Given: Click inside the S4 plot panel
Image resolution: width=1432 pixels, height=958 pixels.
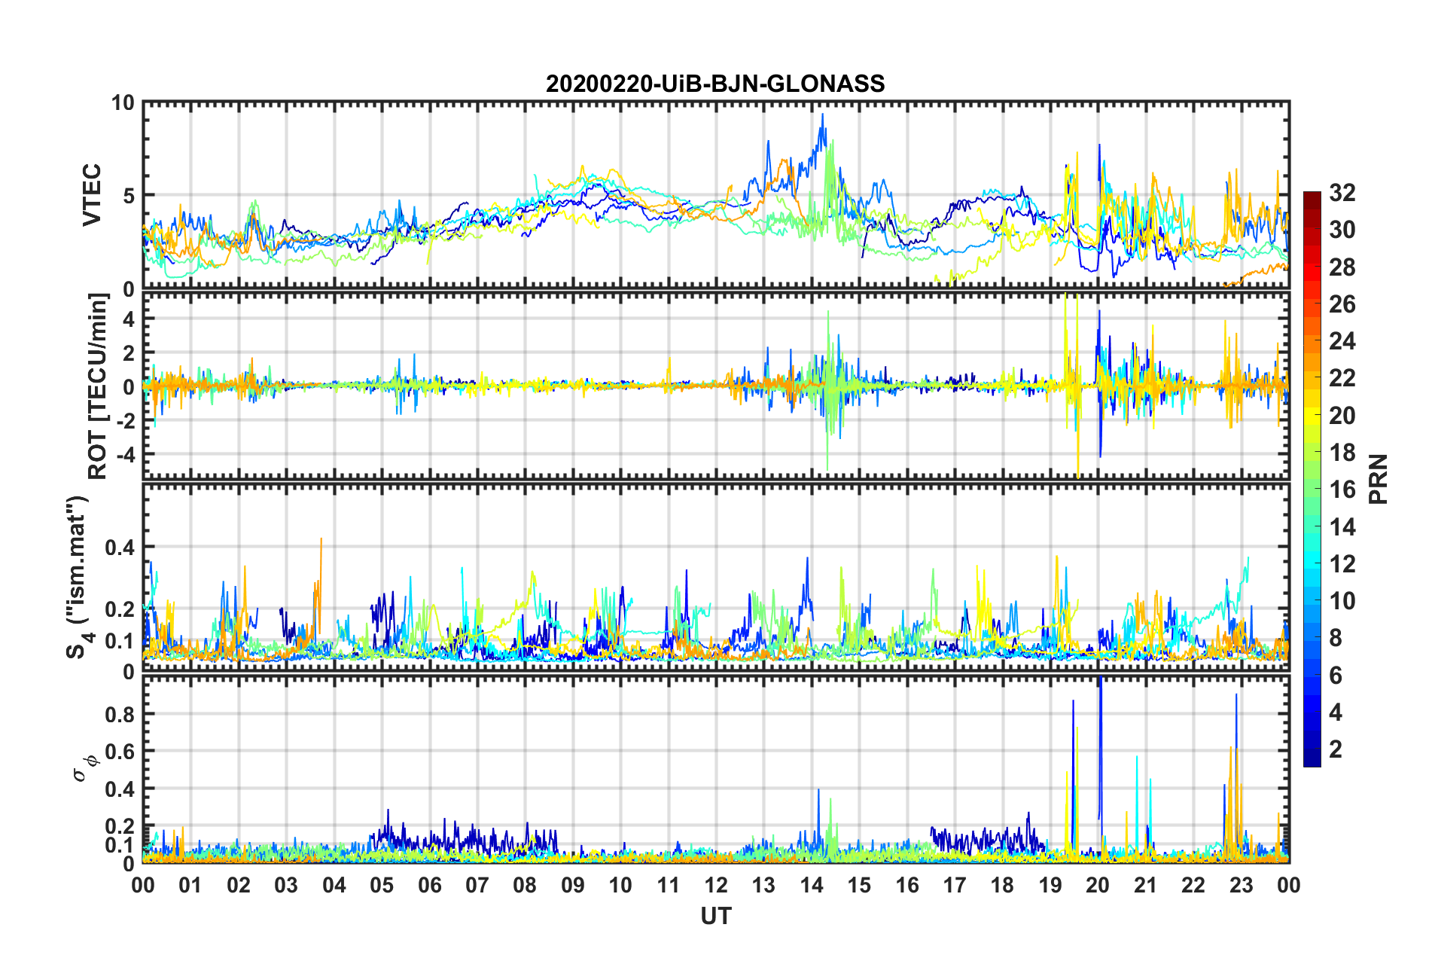Looking at the screenshot, I should tap(716, 577).
